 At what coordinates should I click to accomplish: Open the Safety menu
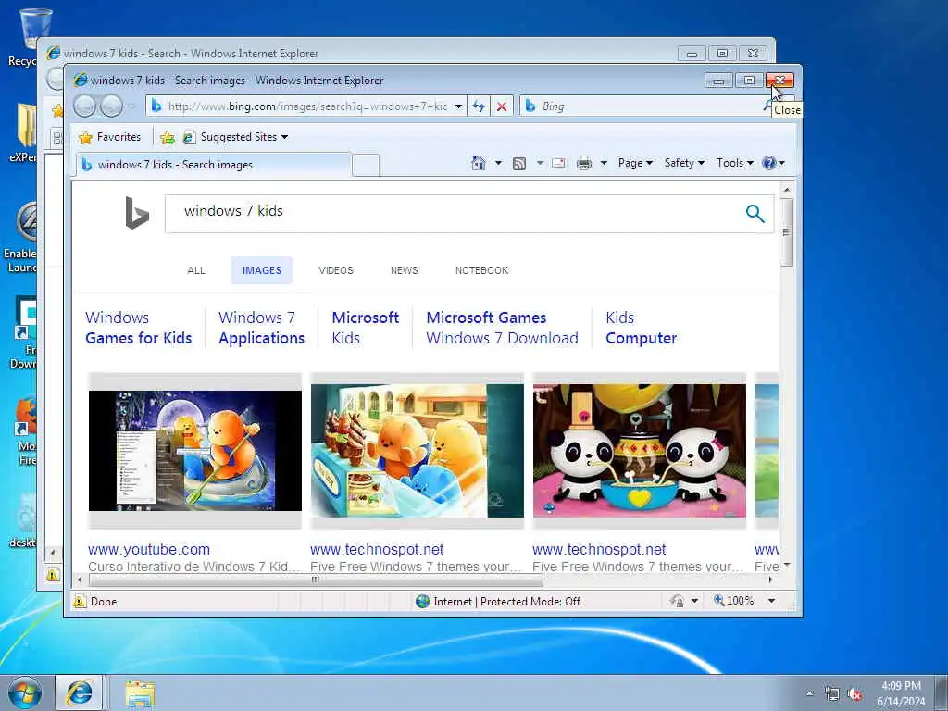(x=684, y=163)
